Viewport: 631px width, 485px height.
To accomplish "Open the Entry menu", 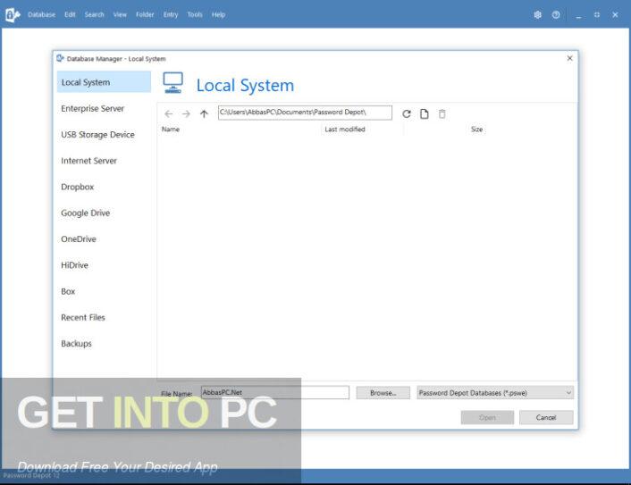I will click(x=171, y=14).
